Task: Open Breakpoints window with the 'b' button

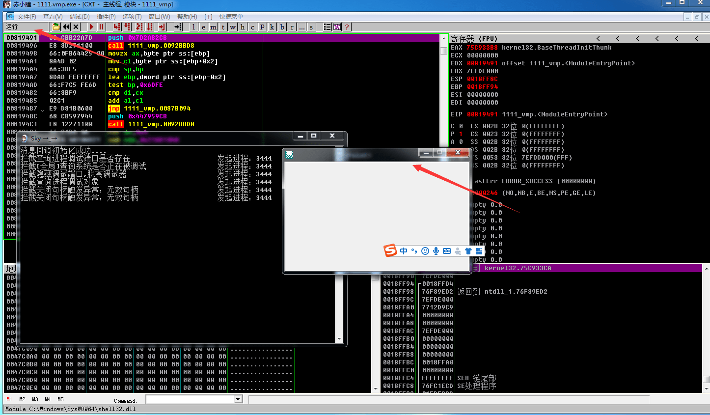Action: tap(282, 27)
